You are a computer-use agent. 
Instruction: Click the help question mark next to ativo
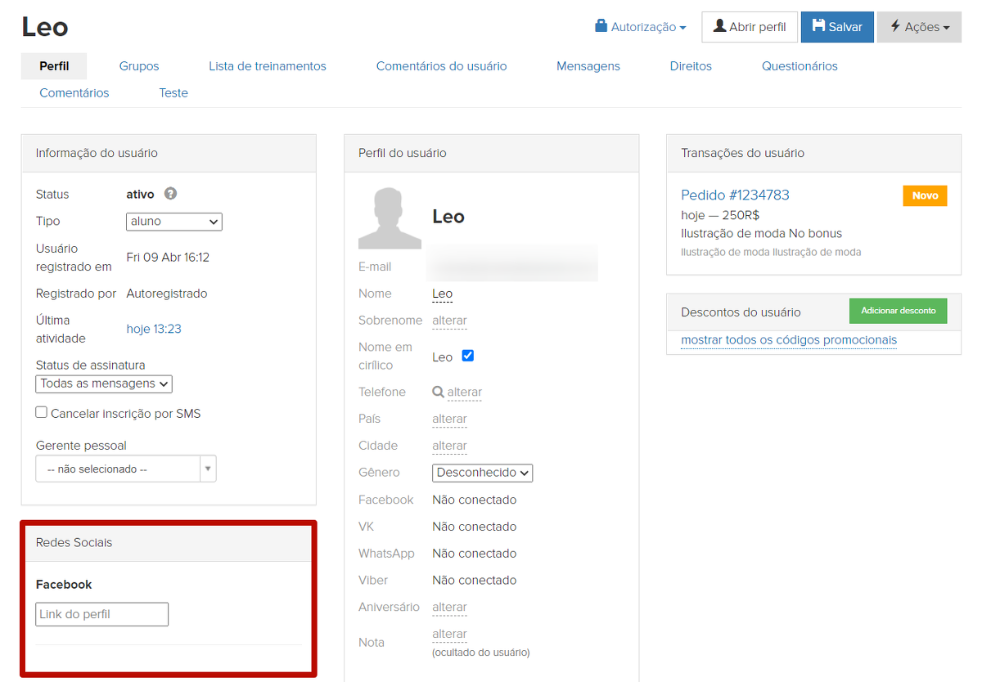[x=170, y=194]
